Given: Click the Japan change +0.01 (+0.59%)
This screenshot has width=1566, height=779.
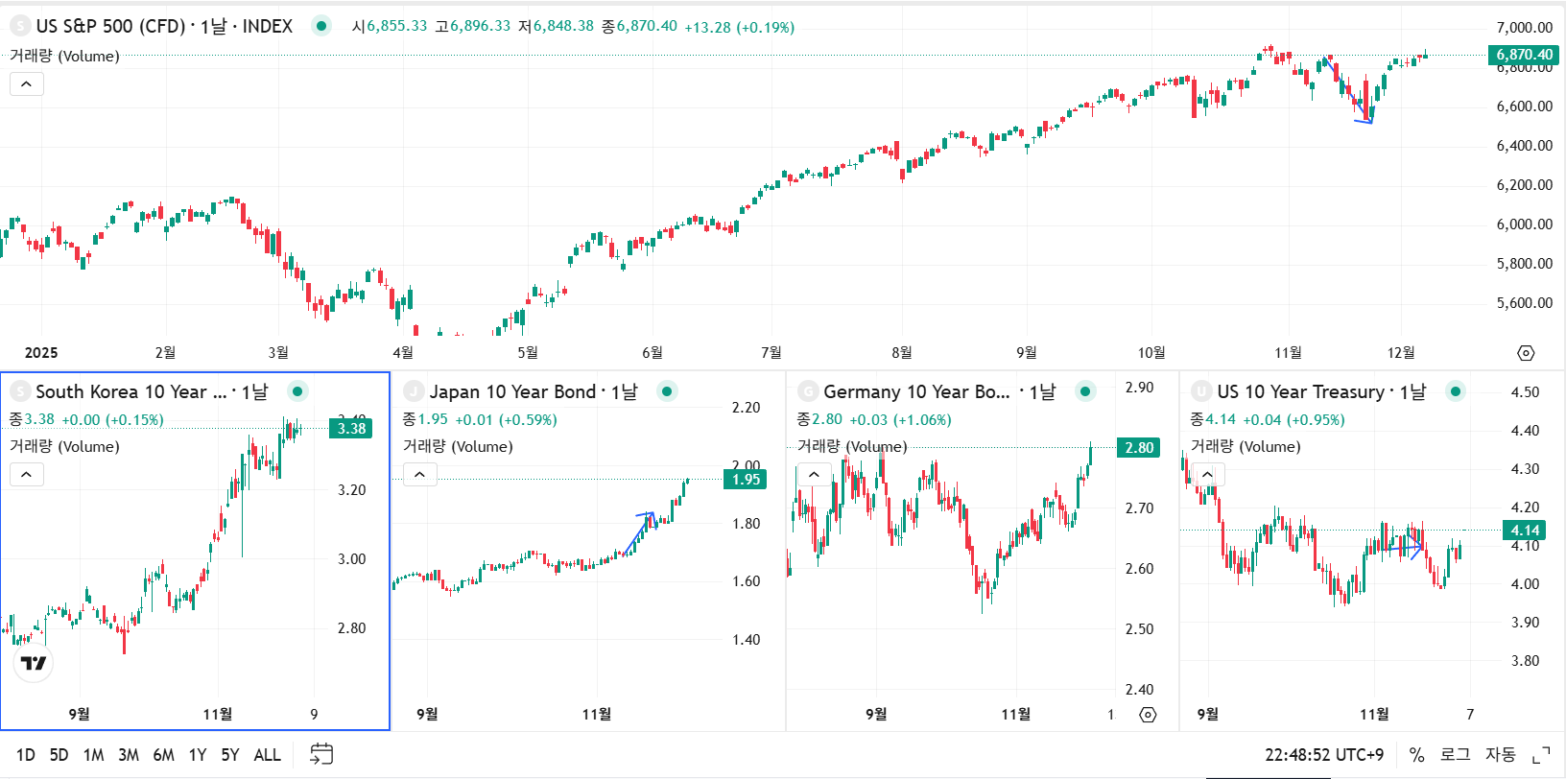Looking at the screenshot, I should click(506, 419).
